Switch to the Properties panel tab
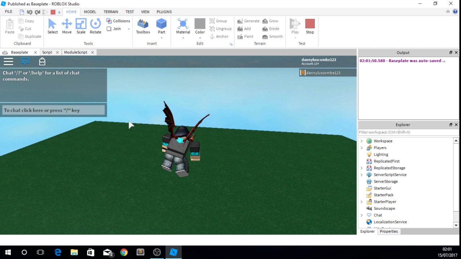The height and width of the screenshot is (259, 461). 389,231
